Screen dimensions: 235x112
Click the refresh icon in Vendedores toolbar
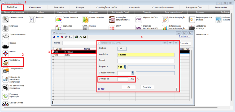click(x=54, y=37)
